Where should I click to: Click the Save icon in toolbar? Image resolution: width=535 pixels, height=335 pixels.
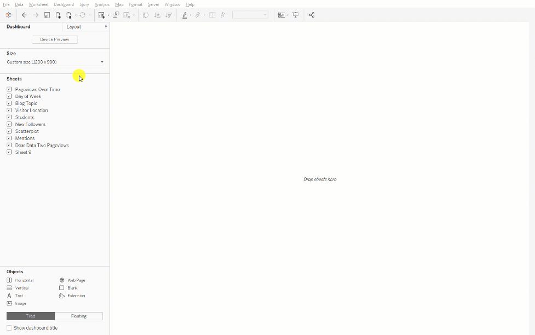47,15
